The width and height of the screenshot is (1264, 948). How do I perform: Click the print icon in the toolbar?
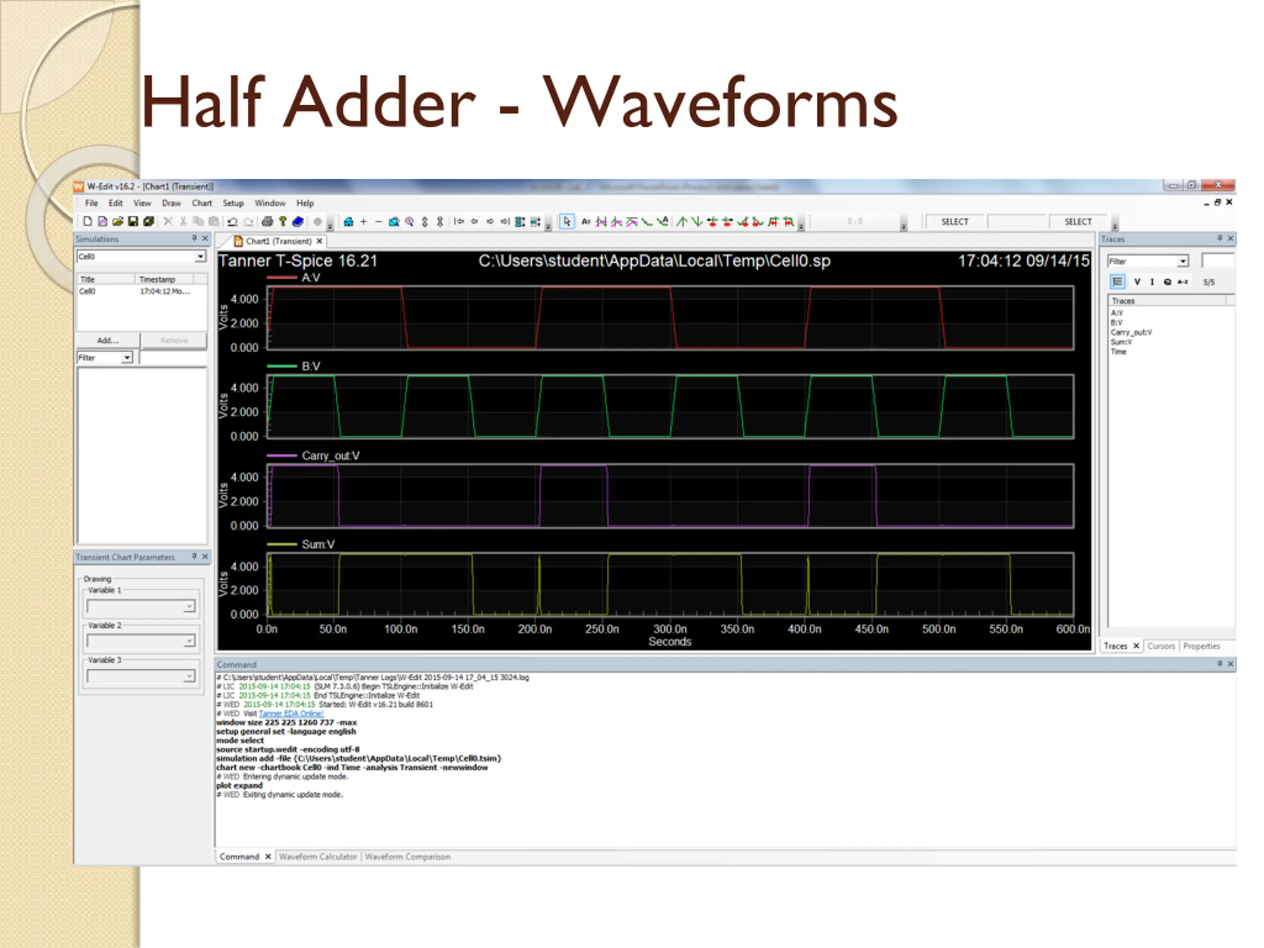(267, 221)
